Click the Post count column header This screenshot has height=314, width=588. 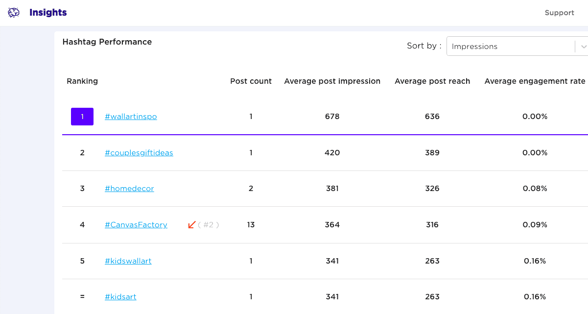coord(251,81)
